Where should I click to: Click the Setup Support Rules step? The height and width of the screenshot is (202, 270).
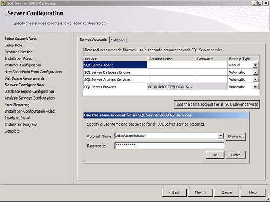pos(21,39)
